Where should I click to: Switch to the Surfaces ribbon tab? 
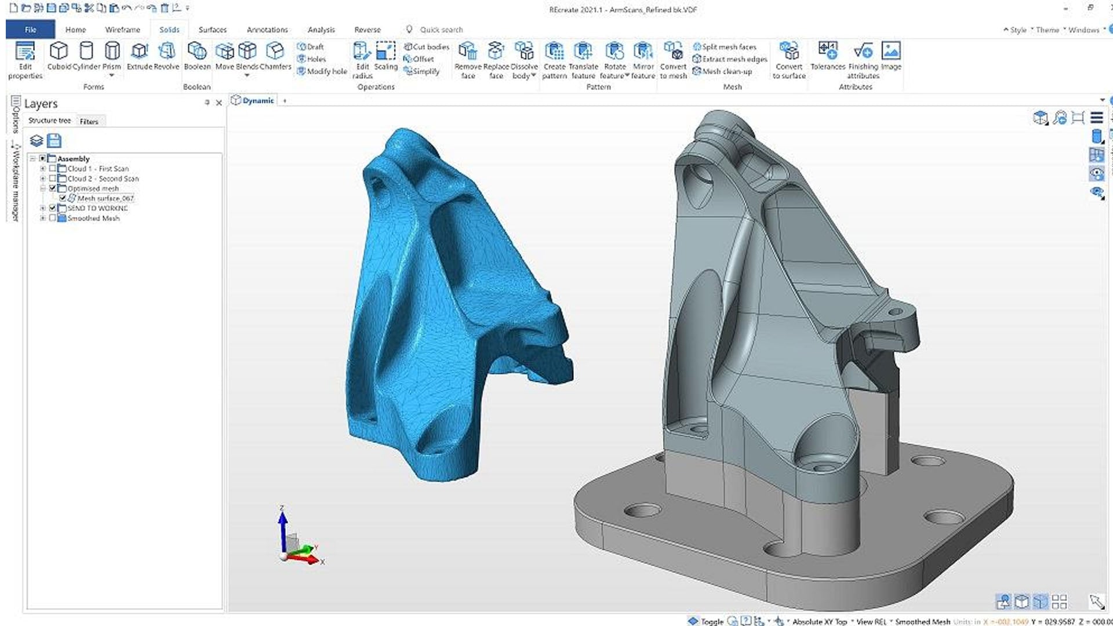coord(212,30)
